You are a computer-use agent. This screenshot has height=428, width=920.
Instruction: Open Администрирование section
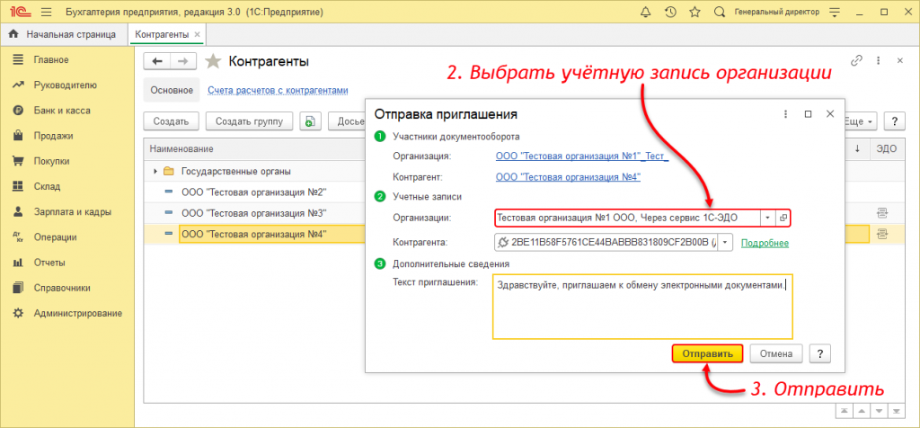tap(78, 313)
